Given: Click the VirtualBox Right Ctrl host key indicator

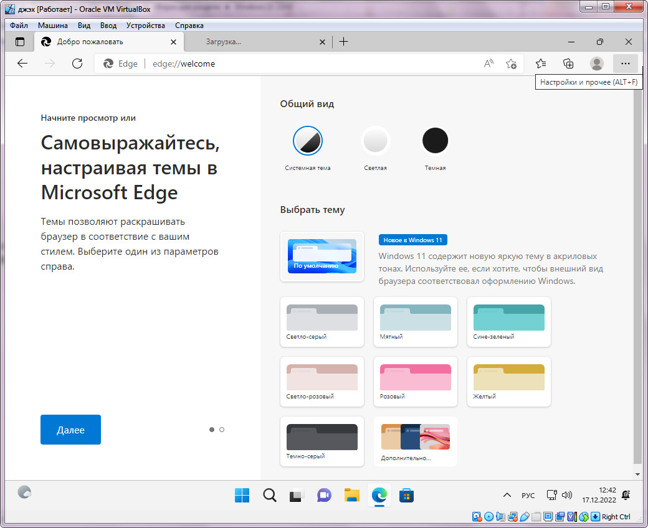Looking at the screenshot, I should click(616, 517).
